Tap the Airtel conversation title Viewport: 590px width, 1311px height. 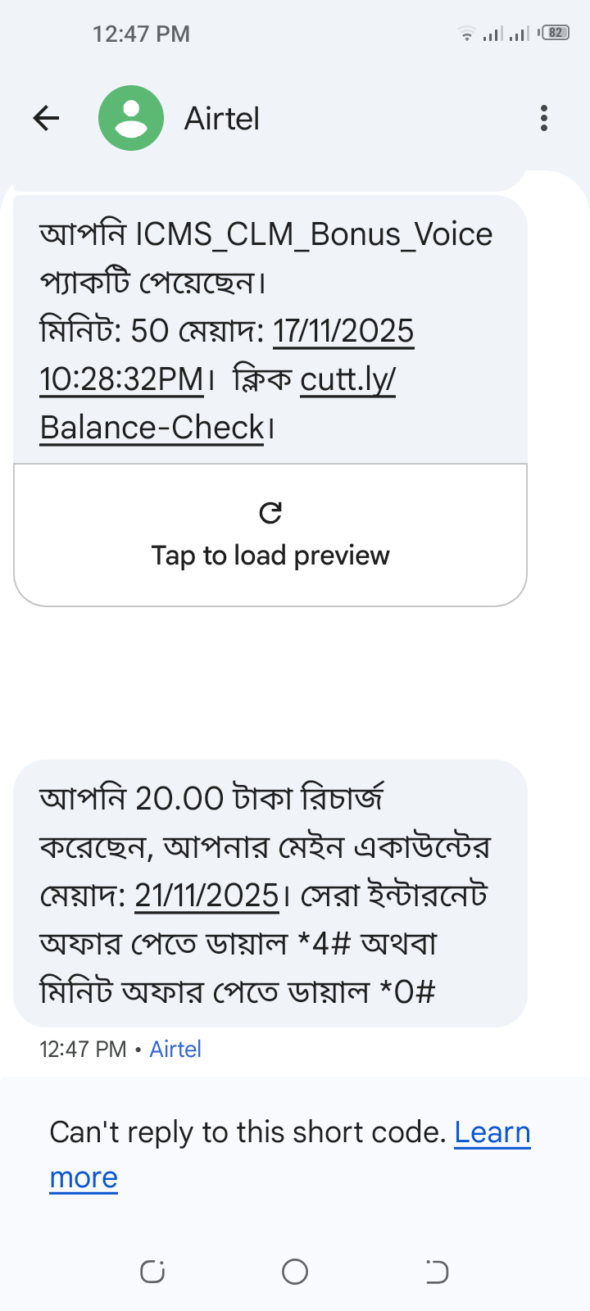click(222, 119)
